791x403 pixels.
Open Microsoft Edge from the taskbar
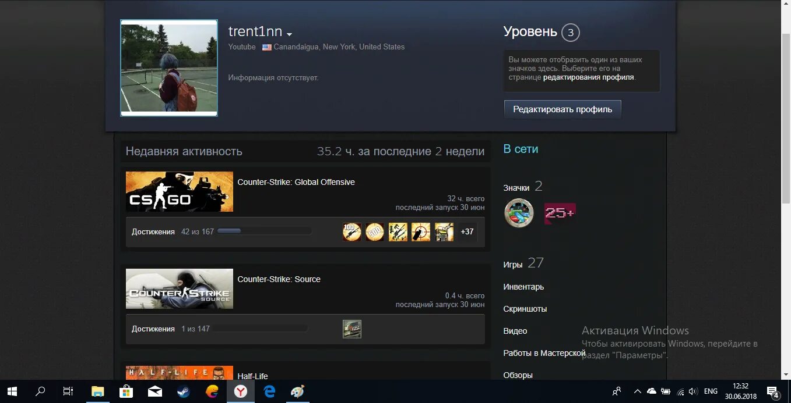(269, 391)
